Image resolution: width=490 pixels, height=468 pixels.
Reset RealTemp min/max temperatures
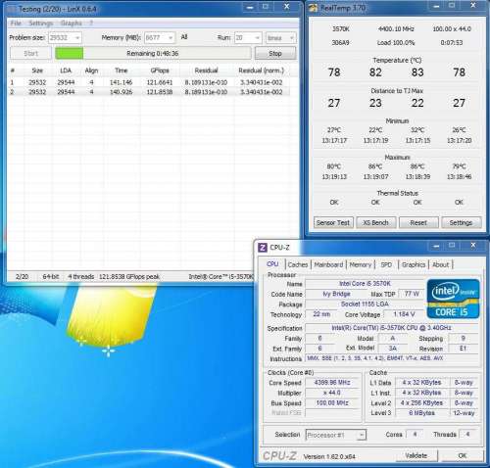(x=418, y=222)
